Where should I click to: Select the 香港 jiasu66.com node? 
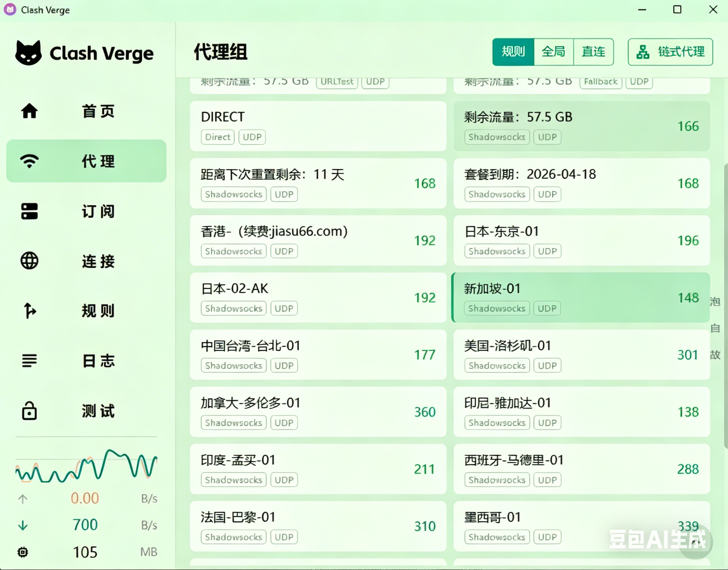click(x=318, y=240)
